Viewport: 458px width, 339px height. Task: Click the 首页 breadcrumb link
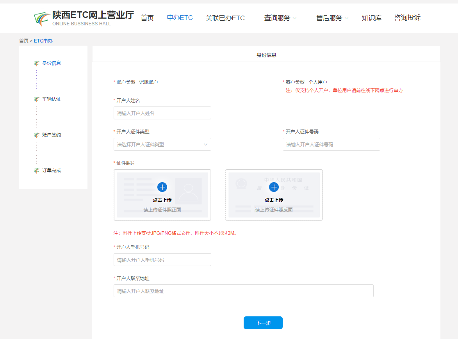click(23, 41)
